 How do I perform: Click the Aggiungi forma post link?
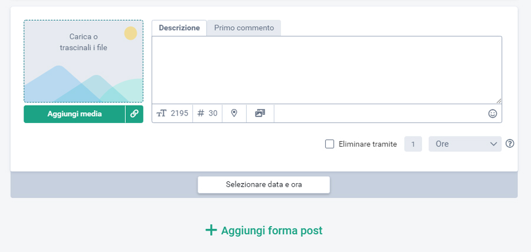click(x=271, y=231)
